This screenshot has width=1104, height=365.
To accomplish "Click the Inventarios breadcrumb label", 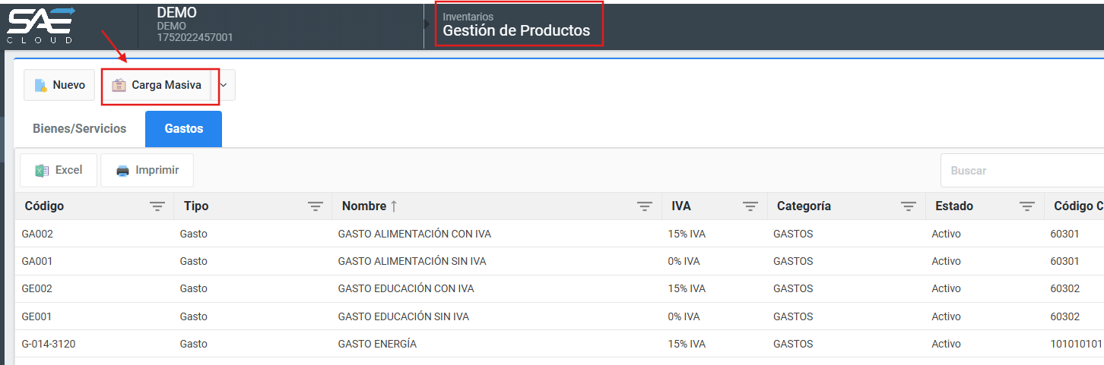I will [x=468, y=16].
